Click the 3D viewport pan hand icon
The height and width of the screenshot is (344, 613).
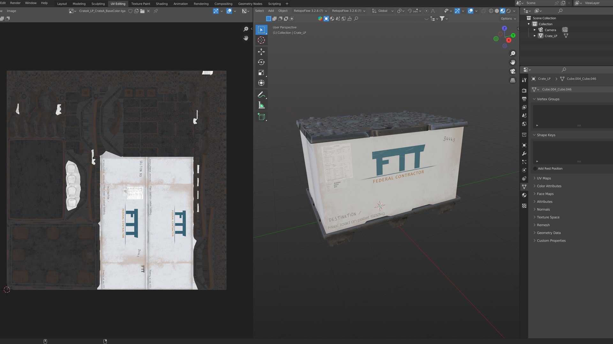pyautogui.click(x=513, y=62)
